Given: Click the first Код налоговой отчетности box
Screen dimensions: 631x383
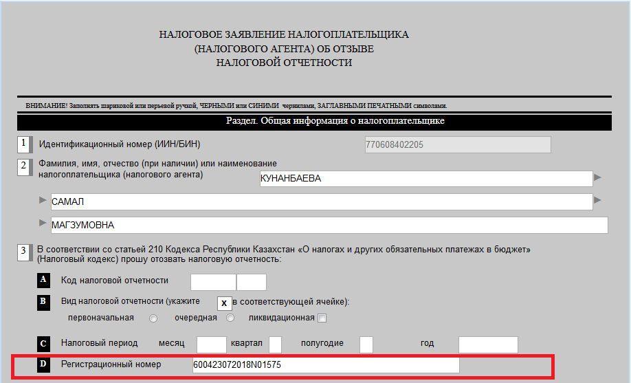Looking at the screenshot, I should tap(213, 282).
